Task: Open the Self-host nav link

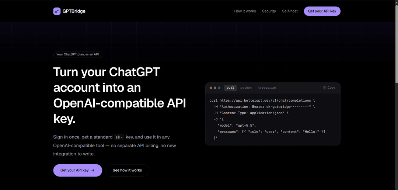Action: pyautogui.click(x=290, y=11)
